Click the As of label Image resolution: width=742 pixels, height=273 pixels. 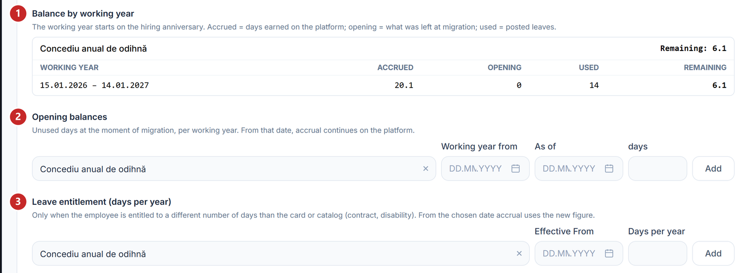tap(545, 146)
